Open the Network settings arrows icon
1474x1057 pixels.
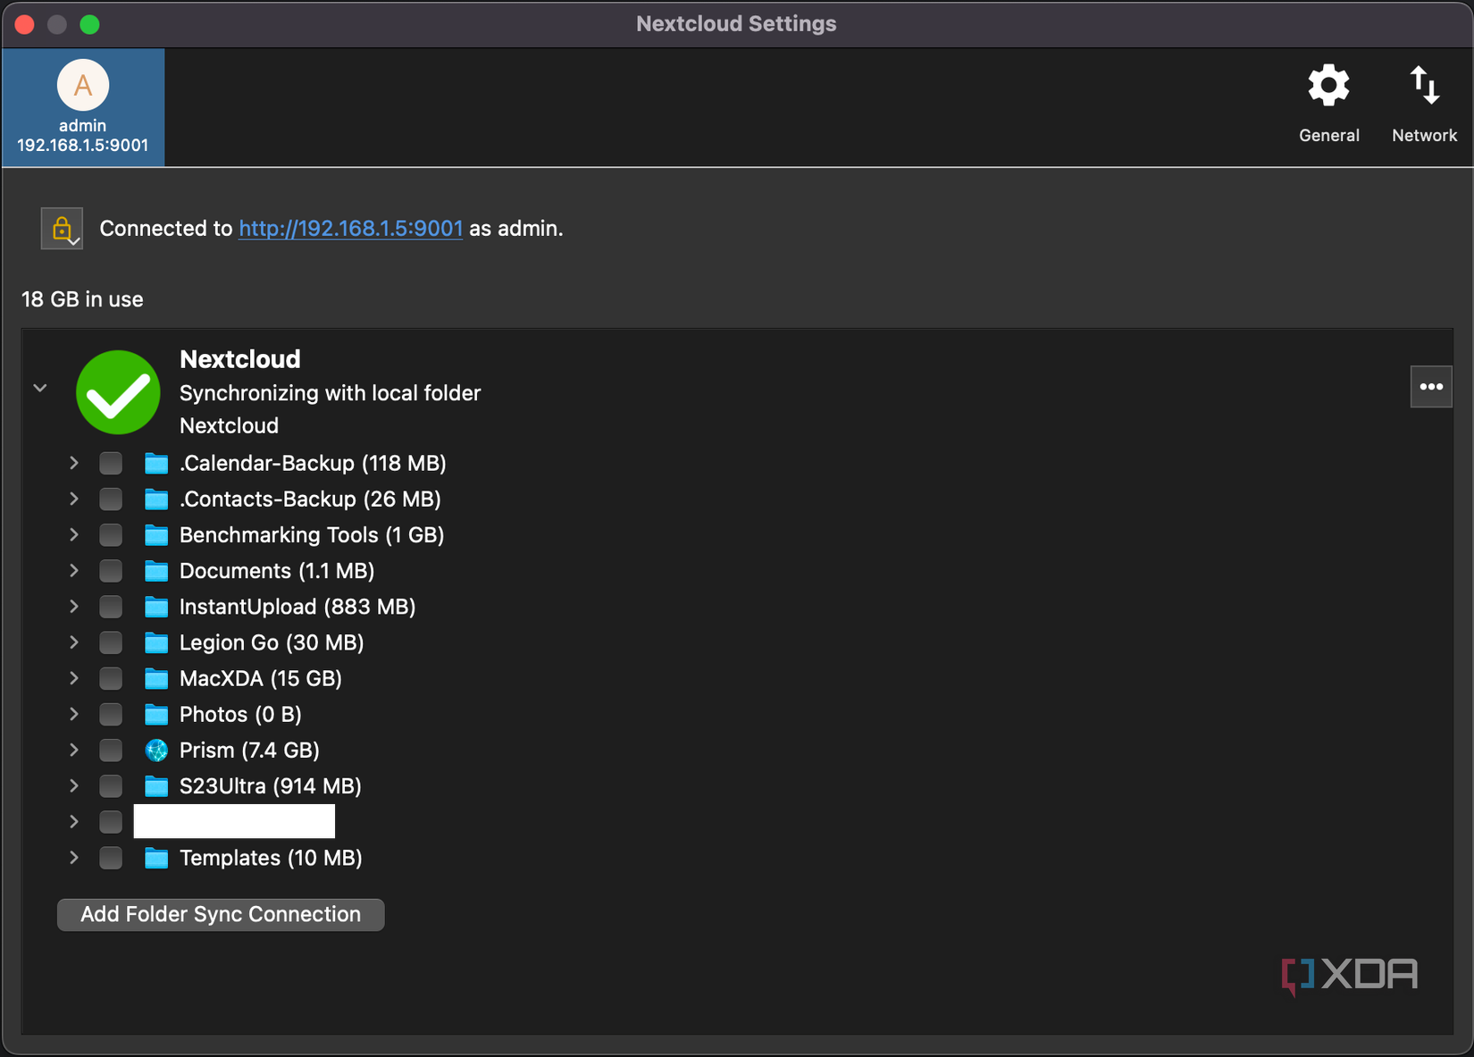1424,87
